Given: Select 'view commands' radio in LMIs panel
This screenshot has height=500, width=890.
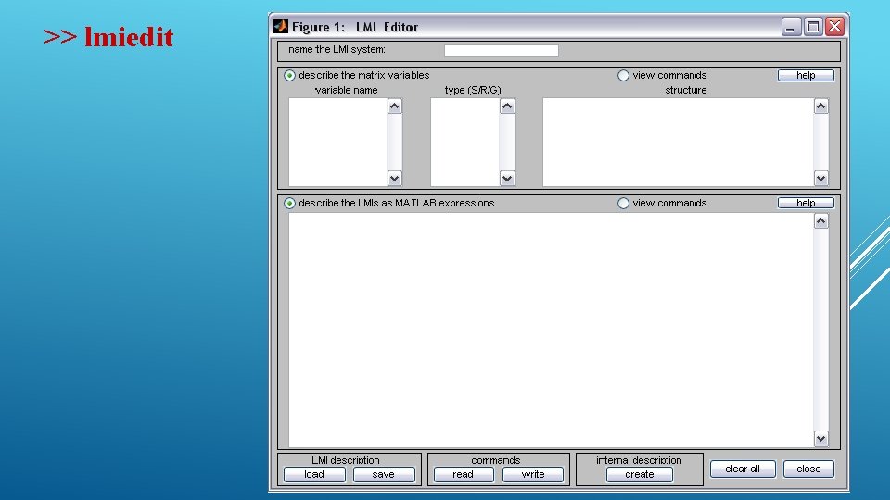Looking at the screenshot, I should pyautogui.click(x=623, y=203).
